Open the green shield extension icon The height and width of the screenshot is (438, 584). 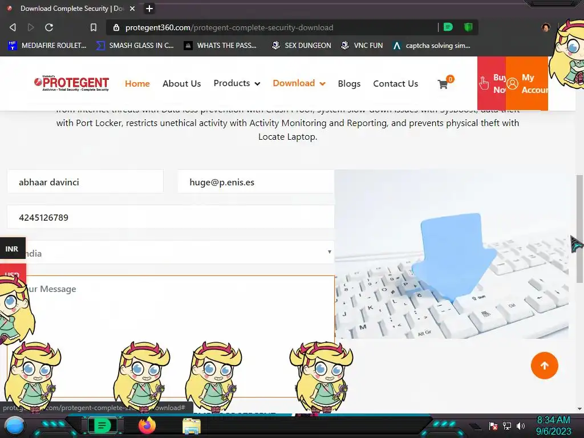(468, 27)
